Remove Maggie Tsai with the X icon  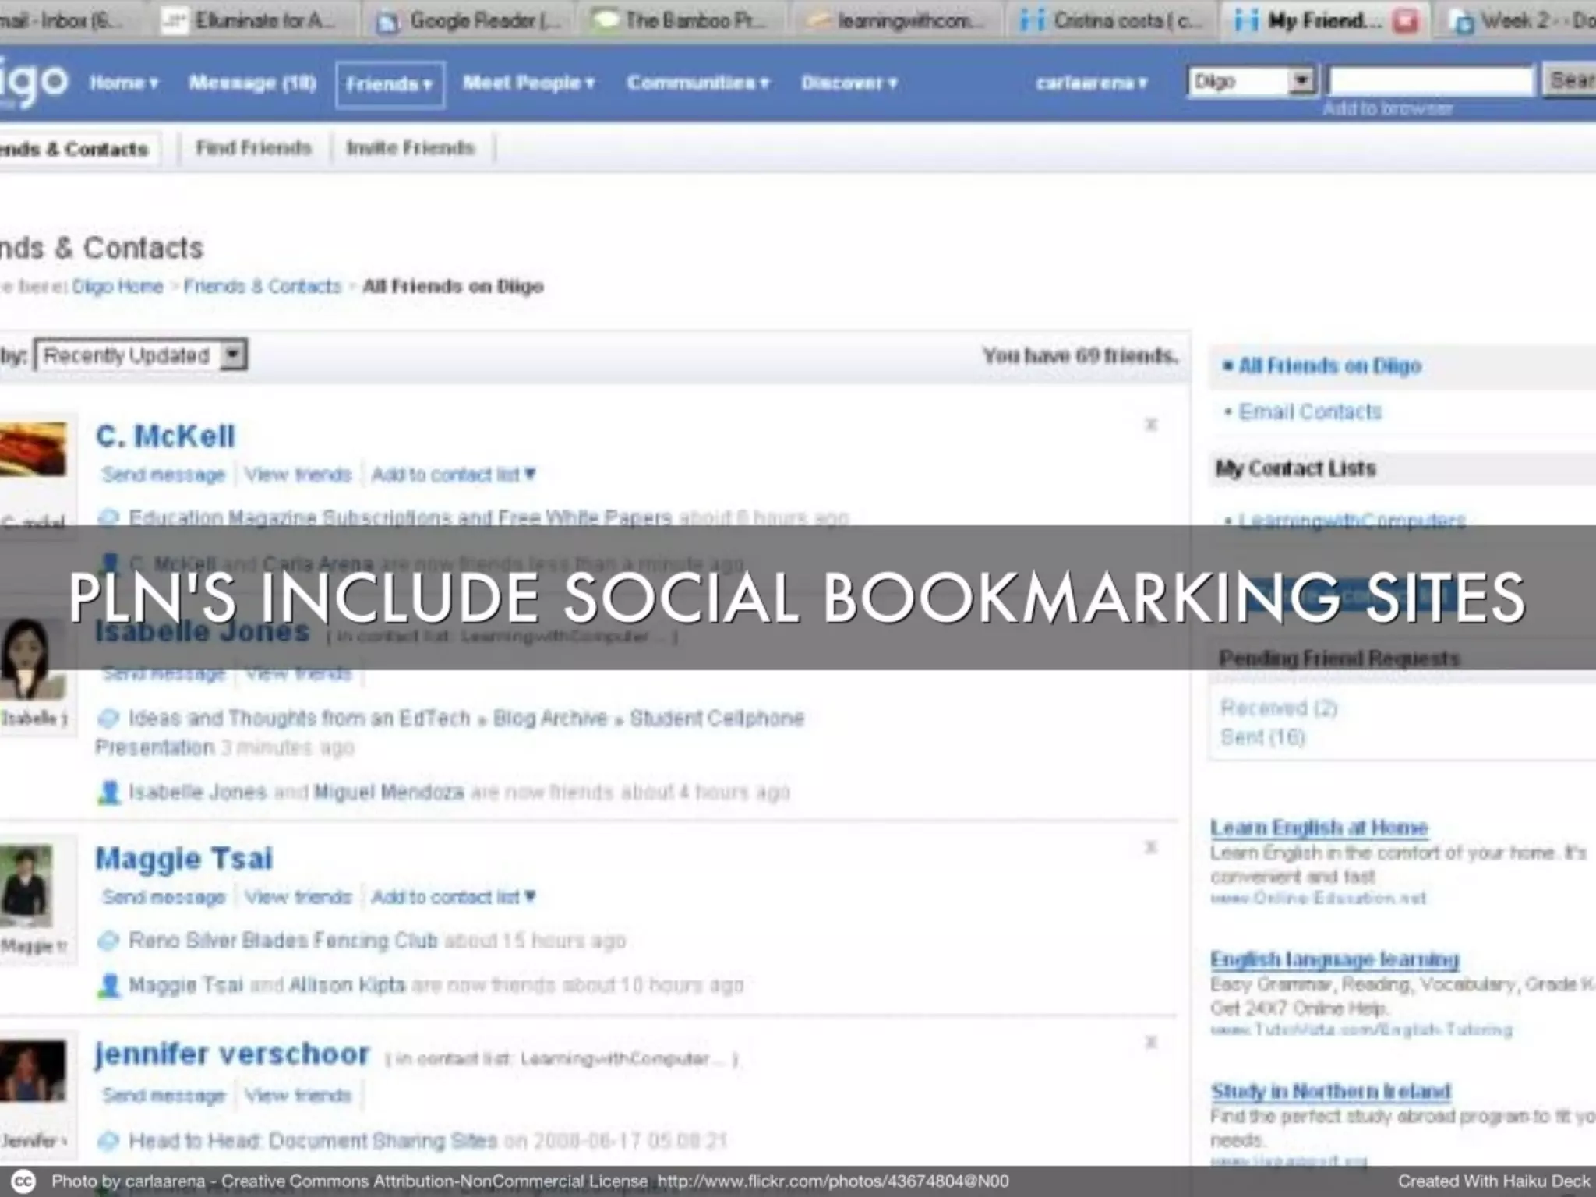(1150, 847)
